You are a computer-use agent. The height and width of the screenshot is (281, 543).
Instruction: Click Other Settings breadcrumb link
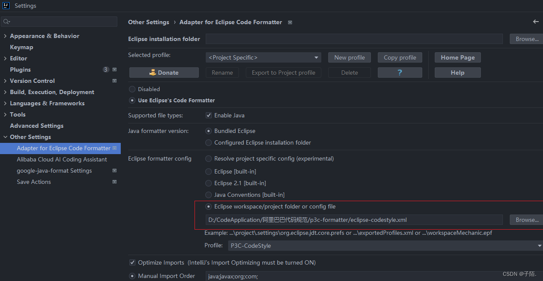point(148,22)
